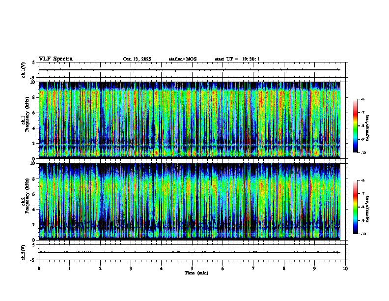Click the "start UT = 19:30: 1" text
The height and width of the screenshot is (301, 389).
pos(237,59)
